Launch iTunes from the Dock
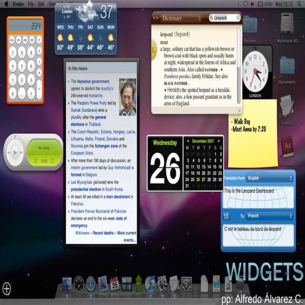The image size is (305, 305). coord(151,283)
